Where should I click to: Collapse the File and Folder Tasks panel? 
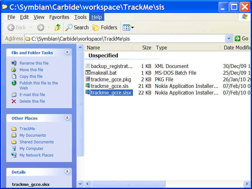(67, 53)
